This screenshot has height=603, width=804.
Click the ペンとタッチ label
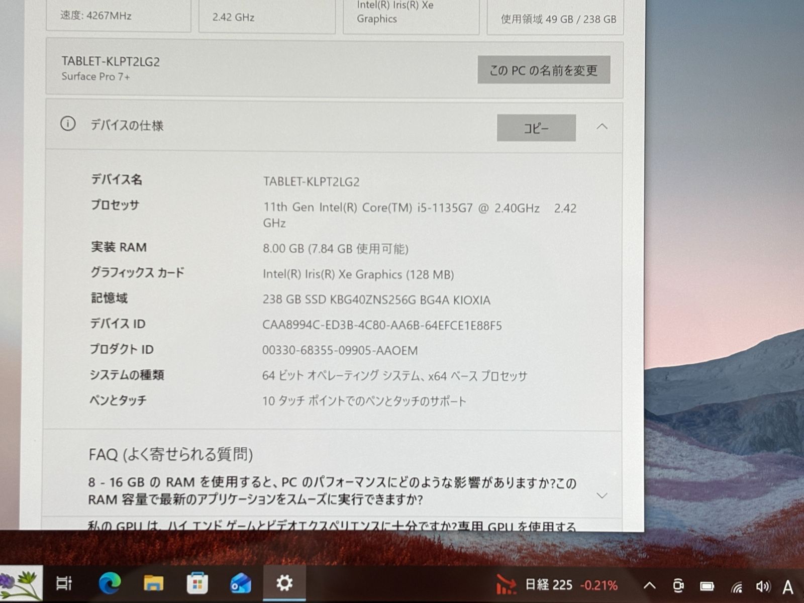pyautogui.click(x=118, y=400)
